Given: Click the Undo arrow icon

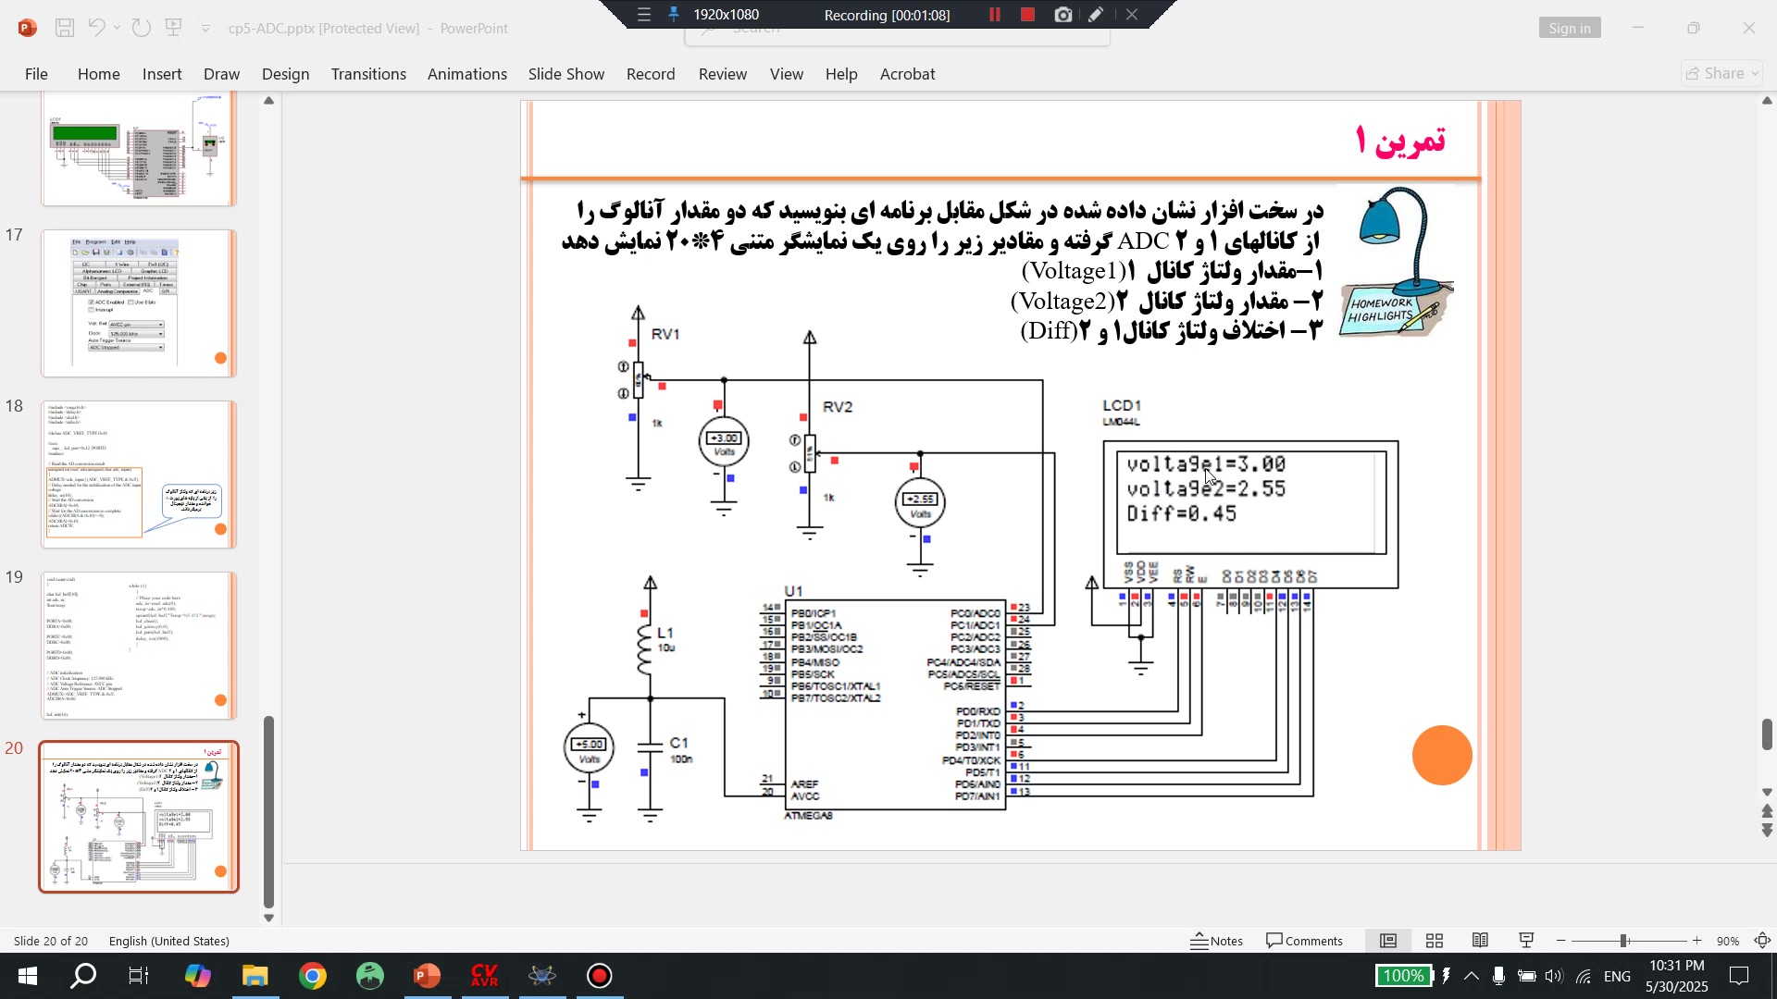Looking at the screenshot, I should click(96, 28).
